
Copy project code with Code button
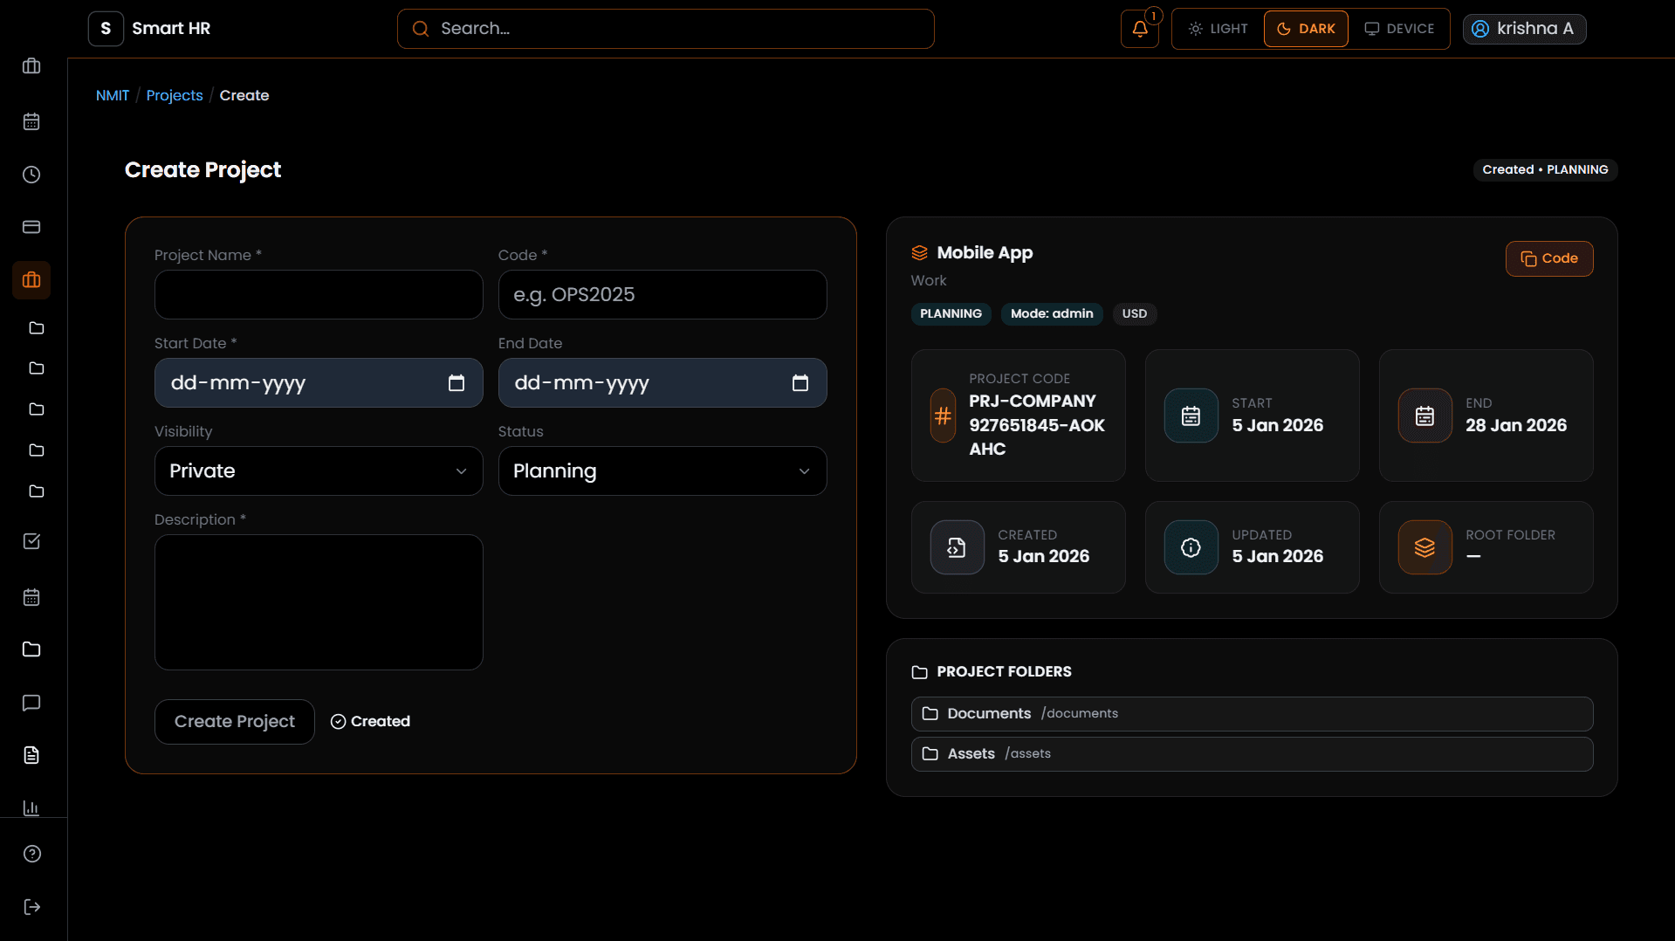[x=1549, y=258]
